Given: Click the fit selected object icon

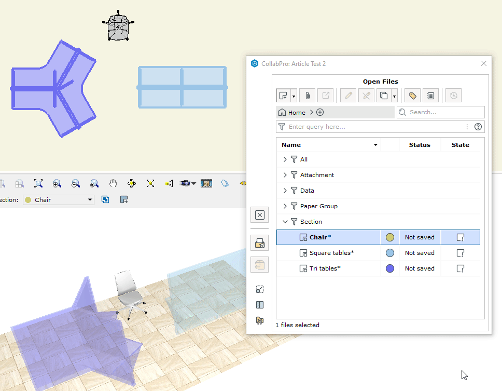Looking at the screenshot, I should [150, 183].
